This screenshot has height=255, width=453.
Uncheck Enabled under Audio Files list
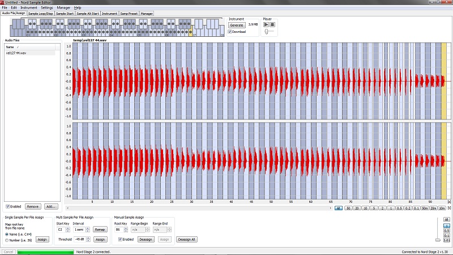(7, 206)
